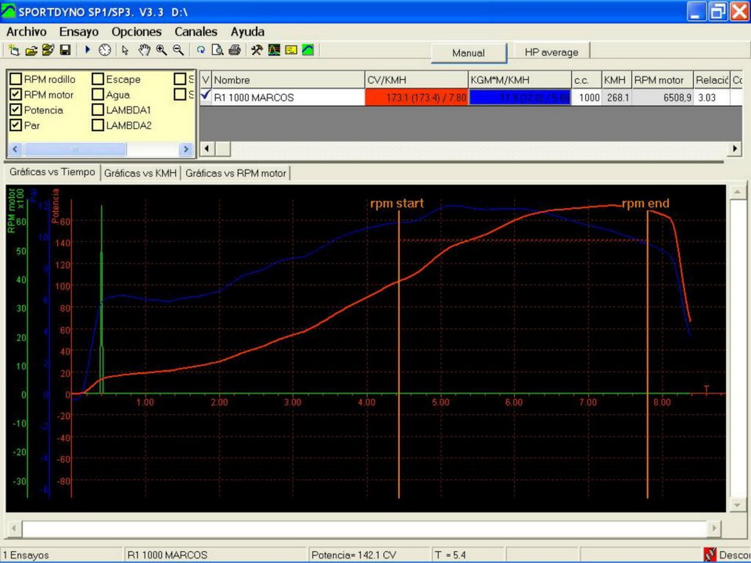Click the clock timer icon
The image size is (751, 563).
105,50
